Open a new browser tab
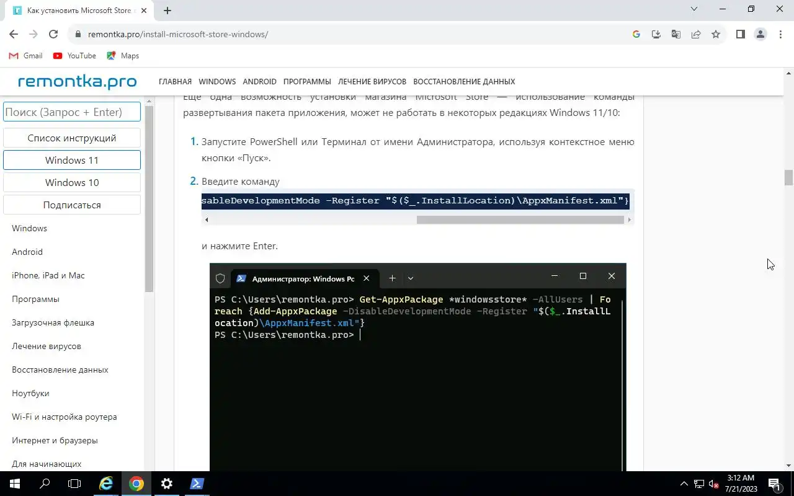Image resolution: width=794 pixels, height=496 pixels. (167, 11)
